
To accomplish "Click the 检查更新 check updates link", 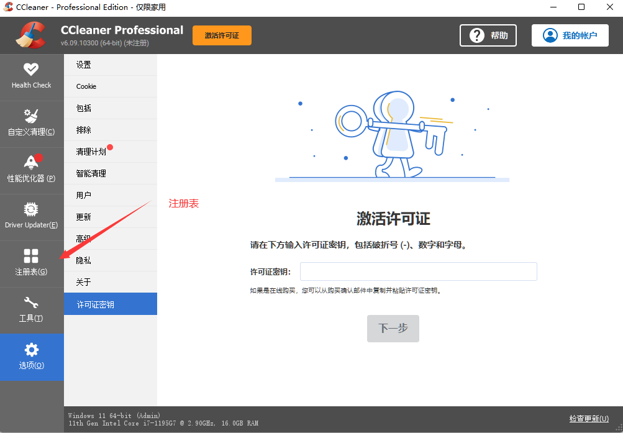I will pos(589,419).
